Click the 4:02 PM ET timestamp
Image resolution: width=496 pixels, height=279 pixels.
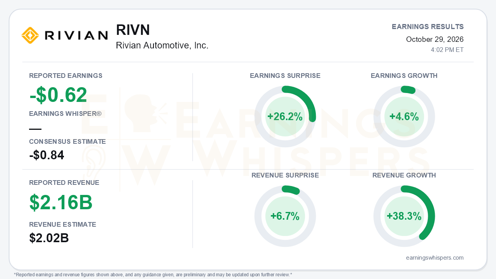[447, 50]
